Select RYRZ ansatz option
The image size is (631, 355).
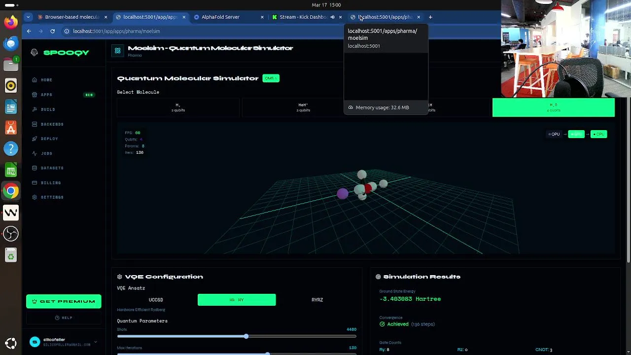(x=317, y=300)
